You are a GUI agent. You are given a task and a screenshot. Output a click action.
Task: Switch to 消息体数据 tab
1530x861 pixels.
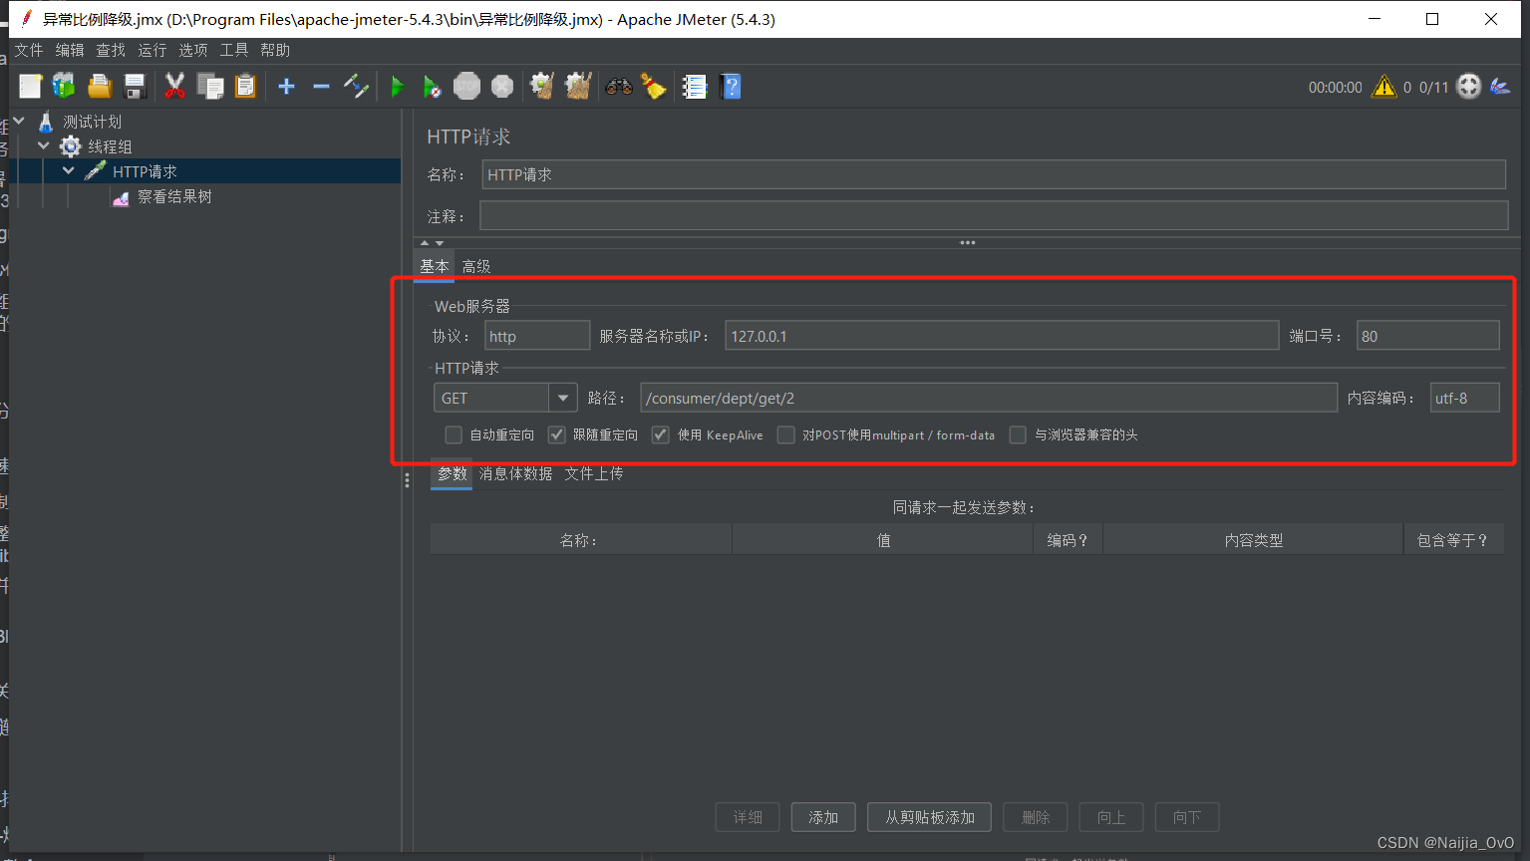[515, 473]
